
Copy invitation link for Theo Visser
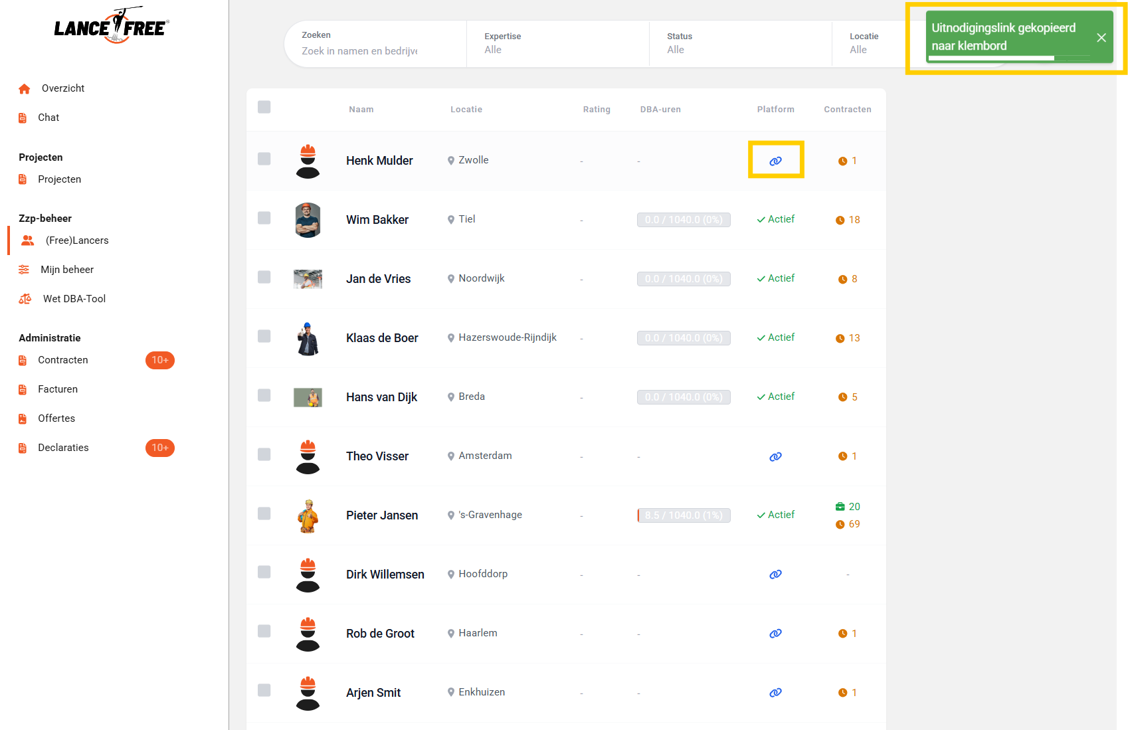pyautogui.click(x=775, y=456)
